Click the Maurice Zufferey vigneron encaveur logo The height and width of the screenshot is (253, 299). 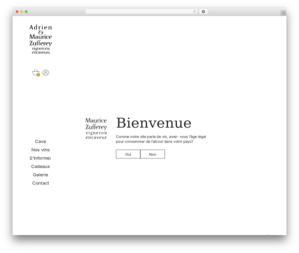[96, 129]
